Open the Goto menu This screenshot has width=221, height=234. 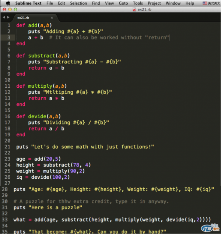123,3
